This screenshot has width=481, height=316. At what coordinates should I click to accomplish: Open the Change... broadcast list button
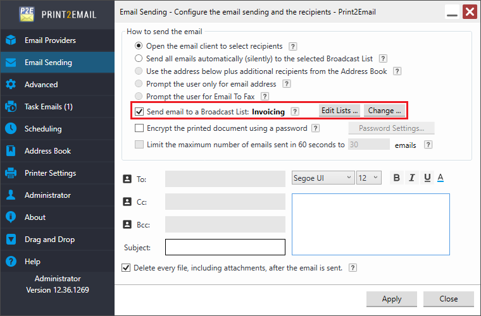[384, 111]
